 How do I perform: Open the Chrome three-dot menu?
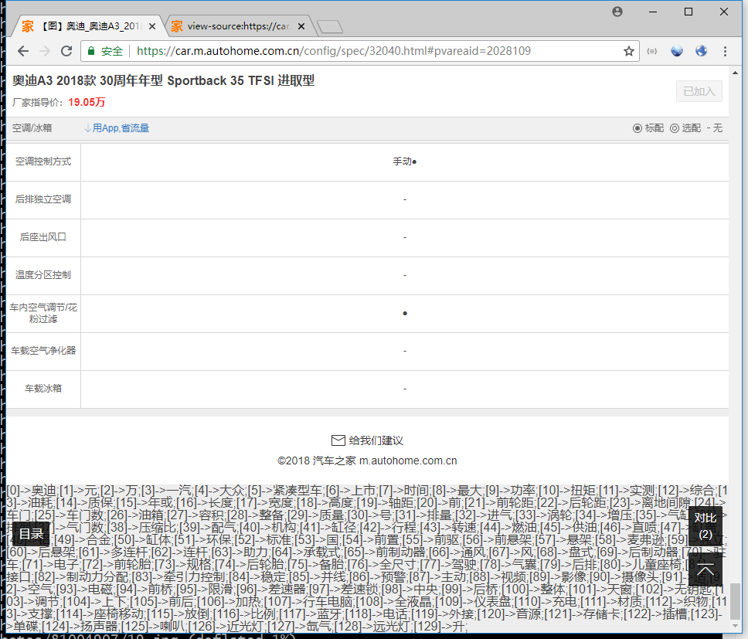click(725, 51)
